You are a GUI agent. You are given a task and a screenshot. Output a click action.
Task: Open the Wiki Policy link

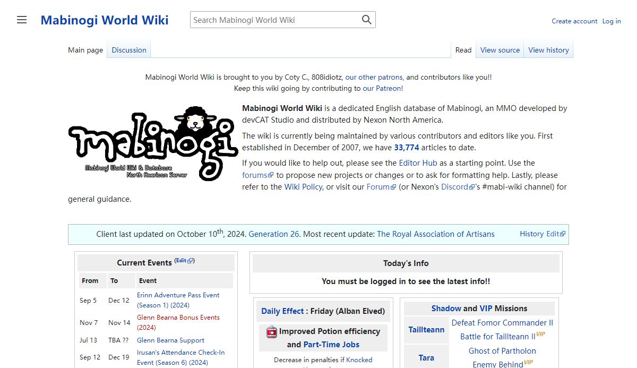(x=303, y=187)
